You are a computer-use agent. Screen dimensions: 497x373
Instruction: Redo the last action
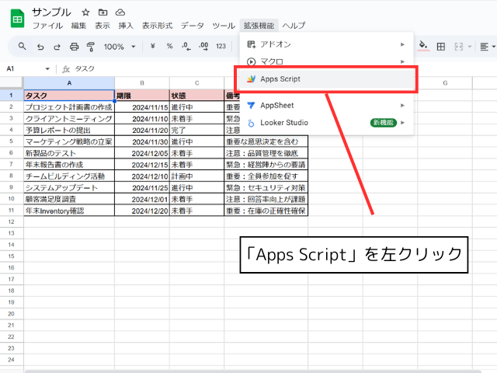coord(57,47)
